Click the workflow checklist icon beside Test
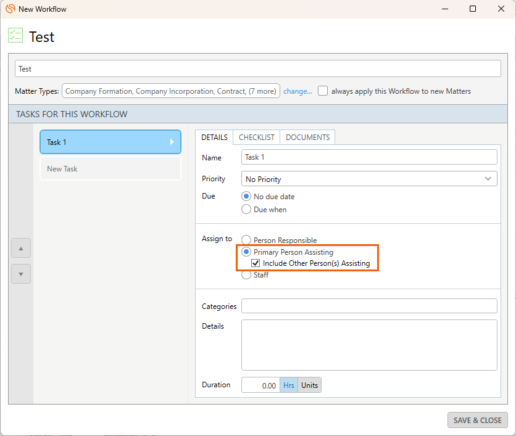This screenshot has height=436, width=516. coord(15,36)
